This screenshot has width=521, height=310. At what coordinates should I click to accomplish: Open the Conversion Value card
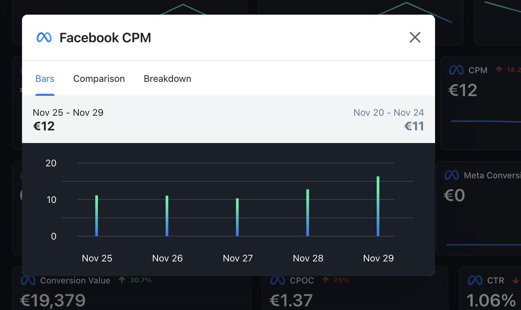pyautogui.click(x=132, y=289)
